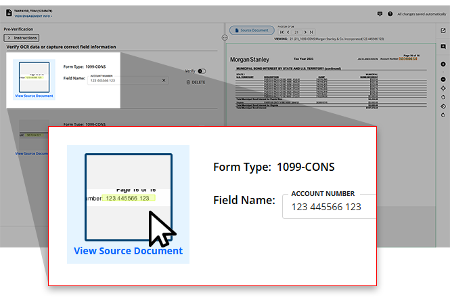Click the TAXPAYER, TOM (12345678) name text
450x299 pixels.
[x=33, y=11]
